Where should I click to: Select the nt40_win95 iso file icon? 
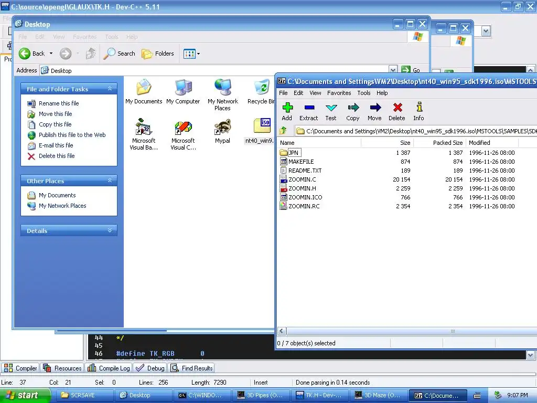point(260,131)
